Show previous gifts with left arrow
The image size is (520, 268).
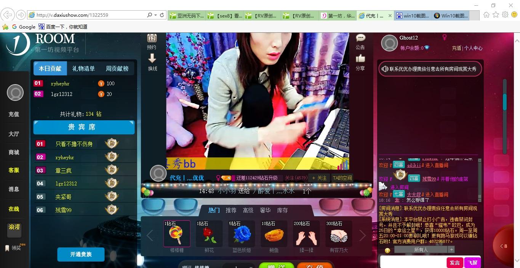(x=150, y=236)
